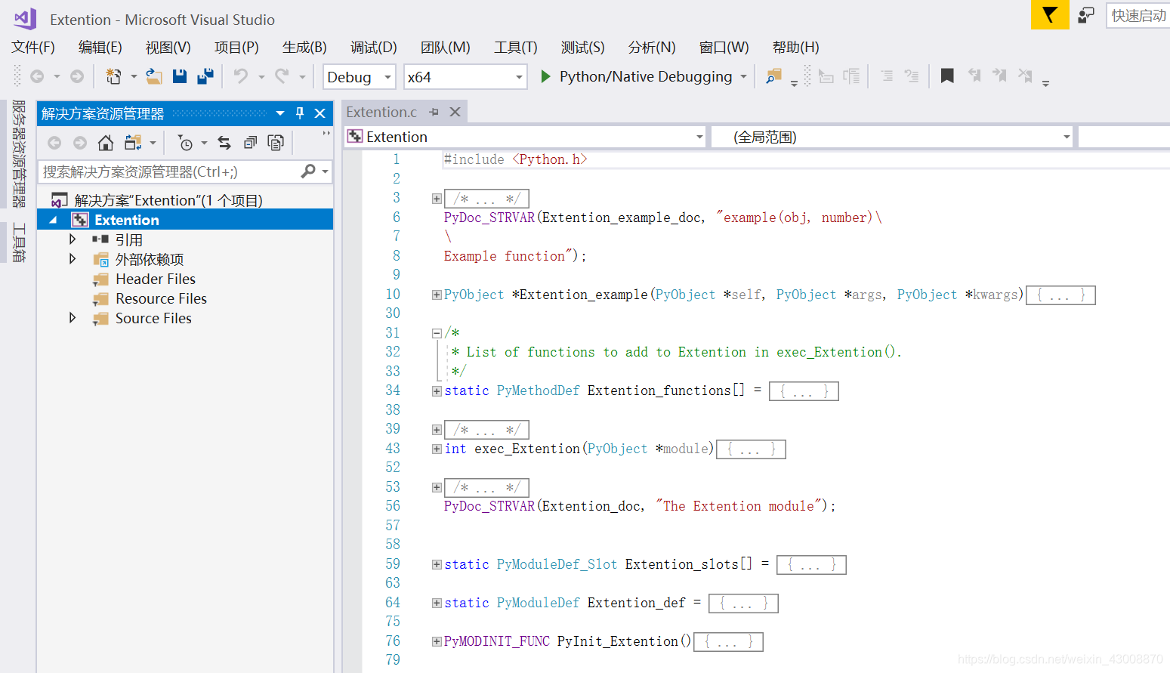Click the Navigate Forward toolbar arrow
Image resolution: width=1170 pixels, height=673 pixels.
pos(77,76)
